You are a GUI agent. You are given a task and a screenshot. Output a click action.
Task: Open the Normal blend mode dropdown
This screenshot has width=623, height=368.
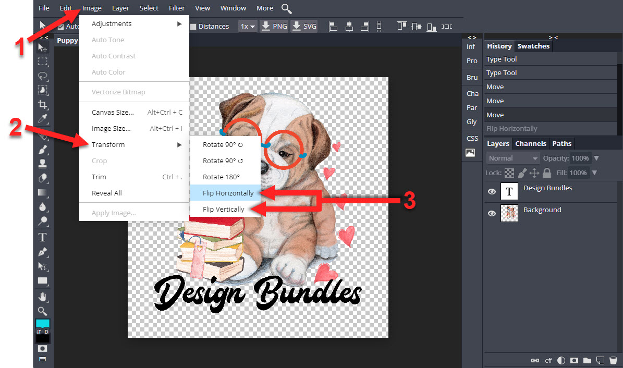[513, 158]
